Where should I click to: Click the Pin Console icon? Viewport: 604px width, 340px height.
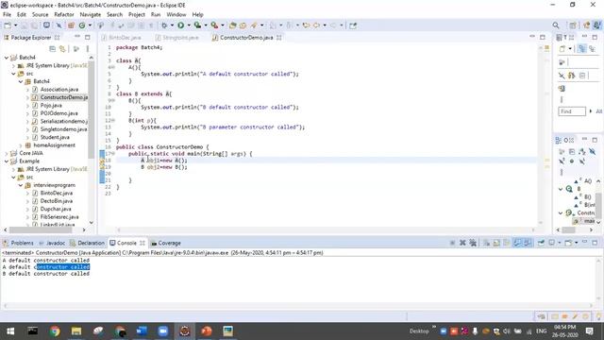541,243
